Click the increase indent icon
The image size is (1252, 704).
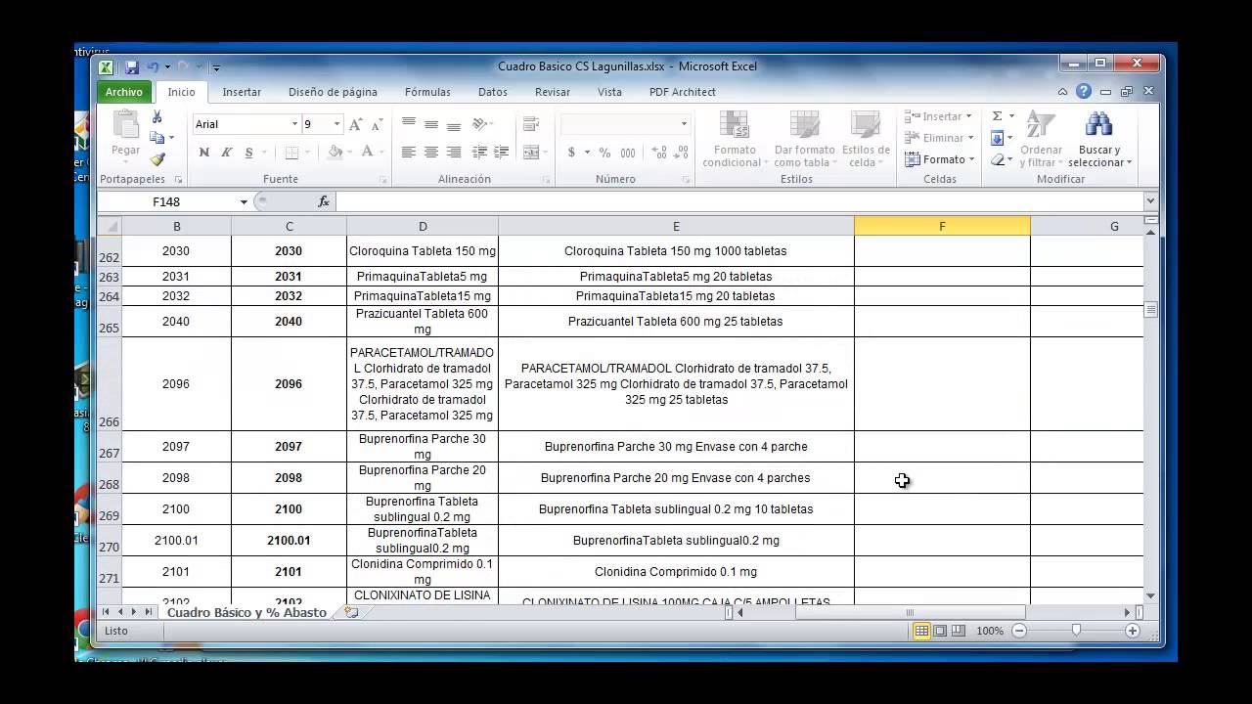(502, 153)
